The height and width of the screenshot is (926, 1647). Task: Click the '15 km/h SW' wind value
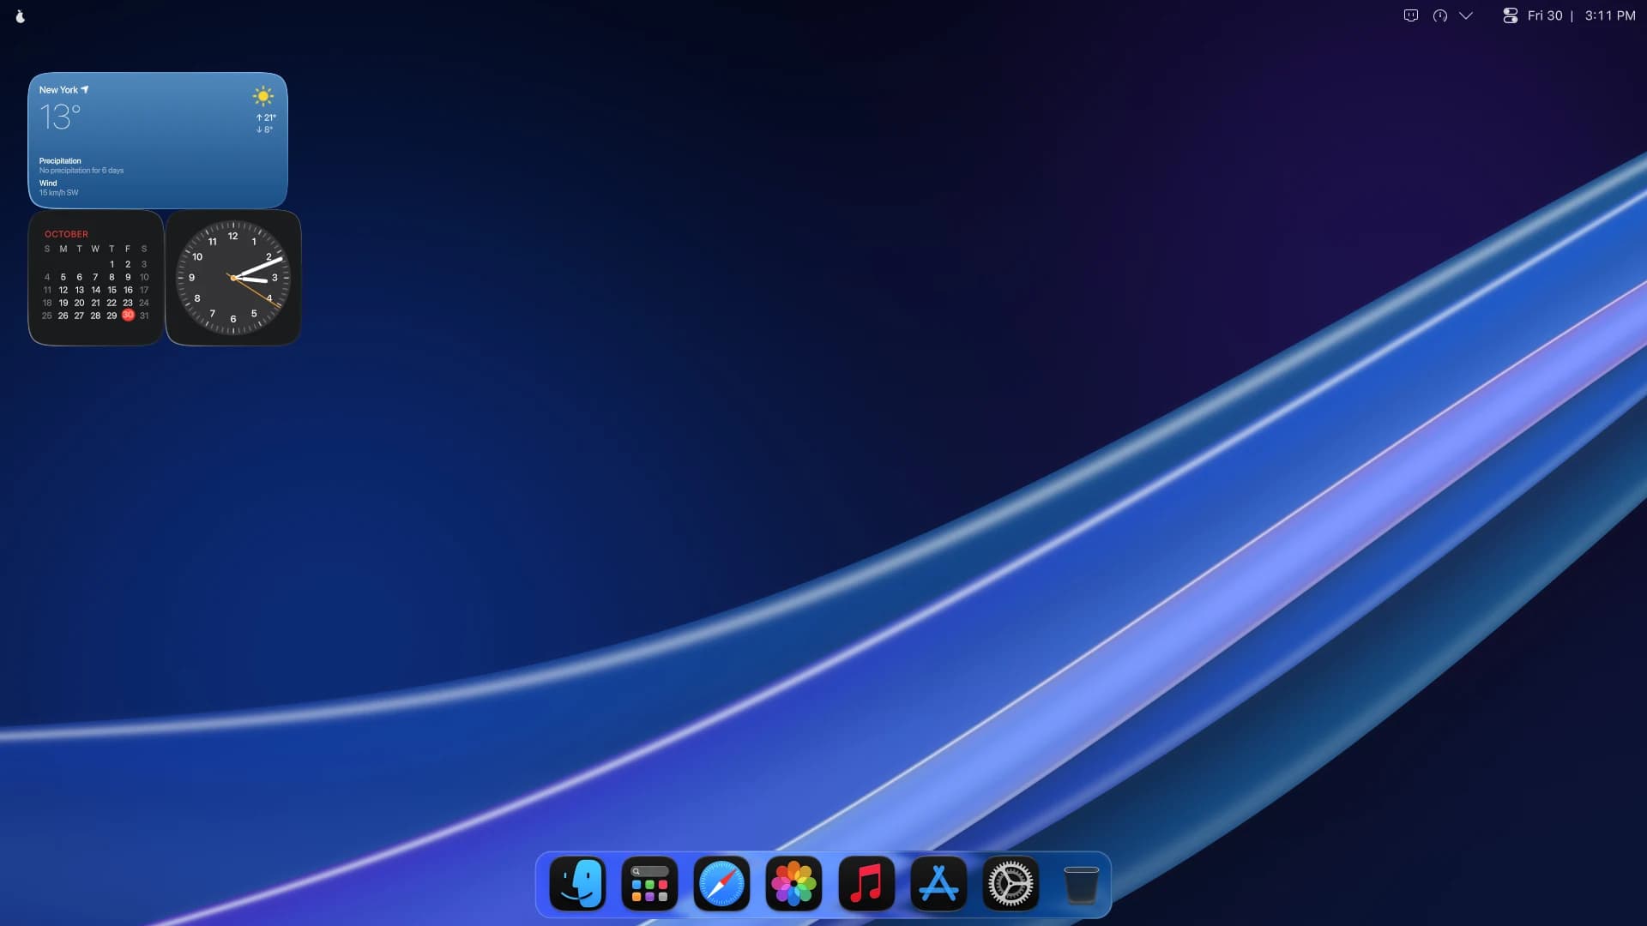[x=58, y=193]
